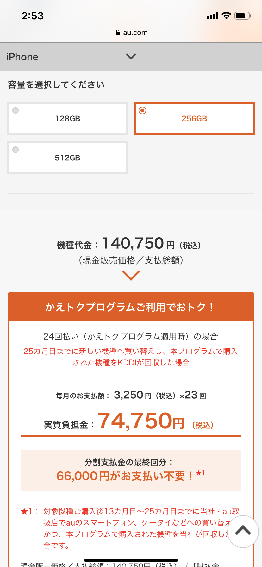Tap the かえトクプログラムご利用でおトク banner
Viewport: 262px width, 567px height.
(131, 307)
